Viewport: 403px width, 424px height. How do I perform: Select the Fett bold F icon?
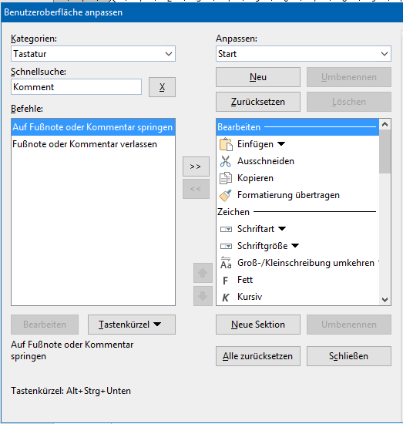click(x=226, y=281)
